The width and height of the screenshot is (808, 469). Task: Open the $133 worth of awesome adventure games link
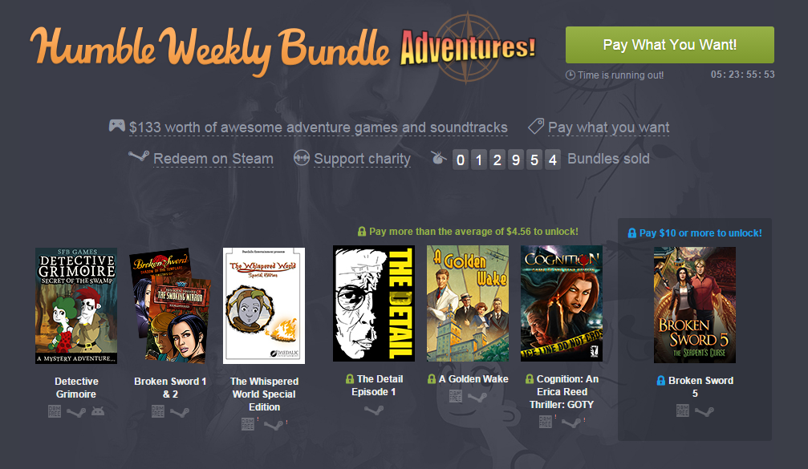click(x=319, y=127)
